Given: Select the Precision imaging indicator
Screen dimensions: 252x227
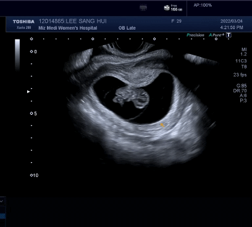Looking at the screenshot, I should point(195,35).
